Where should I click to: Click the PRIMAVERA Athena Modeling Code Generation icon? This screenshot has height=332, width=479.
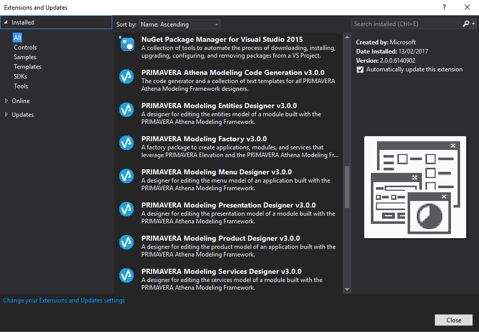tap(127, 76)
